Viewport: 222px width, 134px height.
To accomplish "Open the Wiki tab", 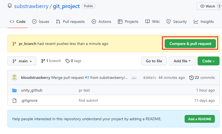I will click(153, 22).
